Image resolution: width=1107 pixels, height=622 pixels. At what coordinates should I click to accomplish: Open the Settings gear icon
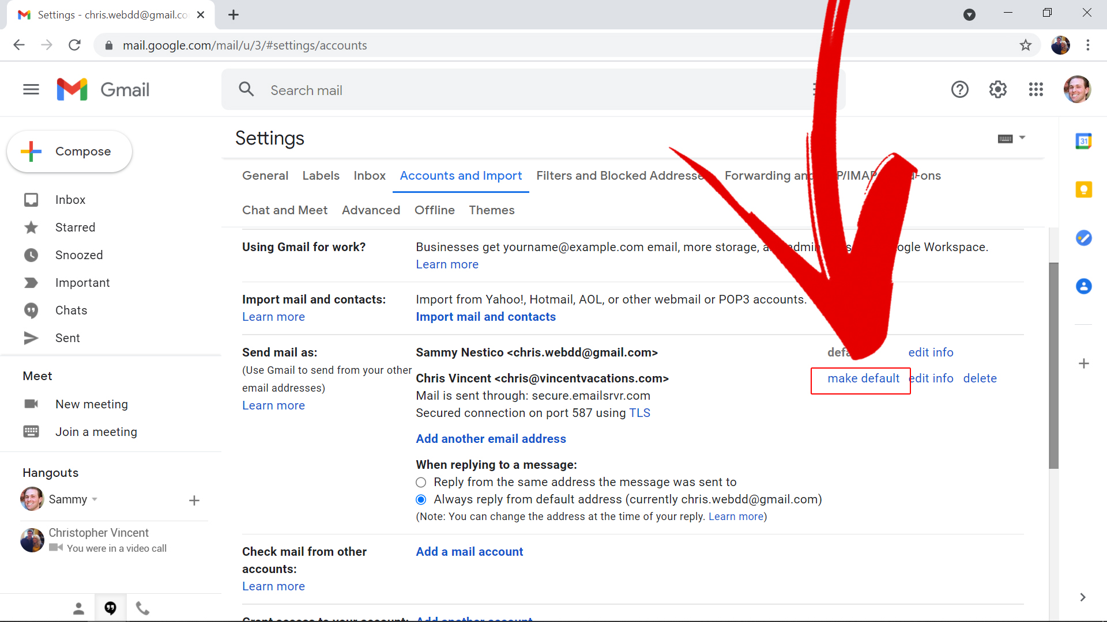click(x=998, y=89)
